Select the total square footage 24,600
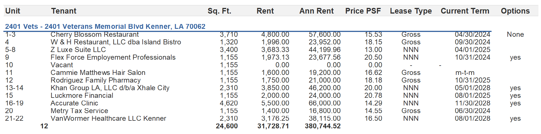This screenshot has height=134, width=541. tap(227, 126)
